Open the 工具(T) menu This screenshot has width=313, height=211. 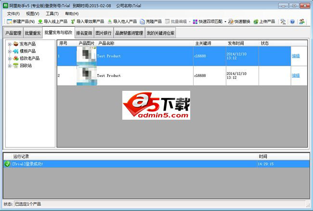[x=52, y=14]
